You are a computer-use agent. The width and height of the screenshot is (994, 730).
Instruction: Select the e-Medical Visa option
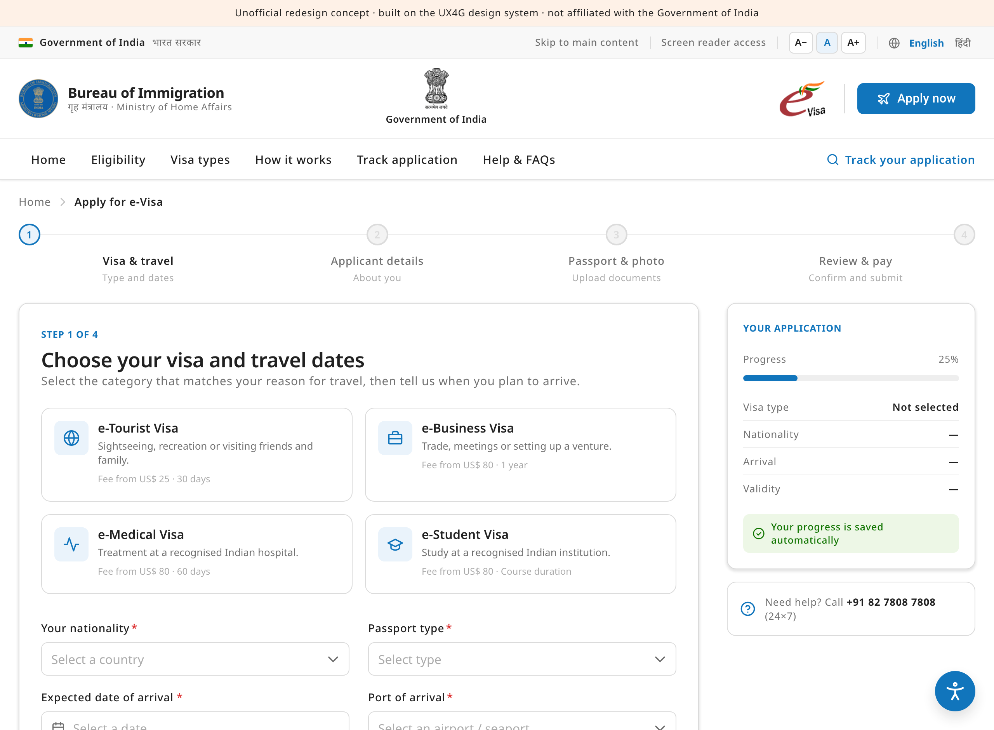pos(196,554)
